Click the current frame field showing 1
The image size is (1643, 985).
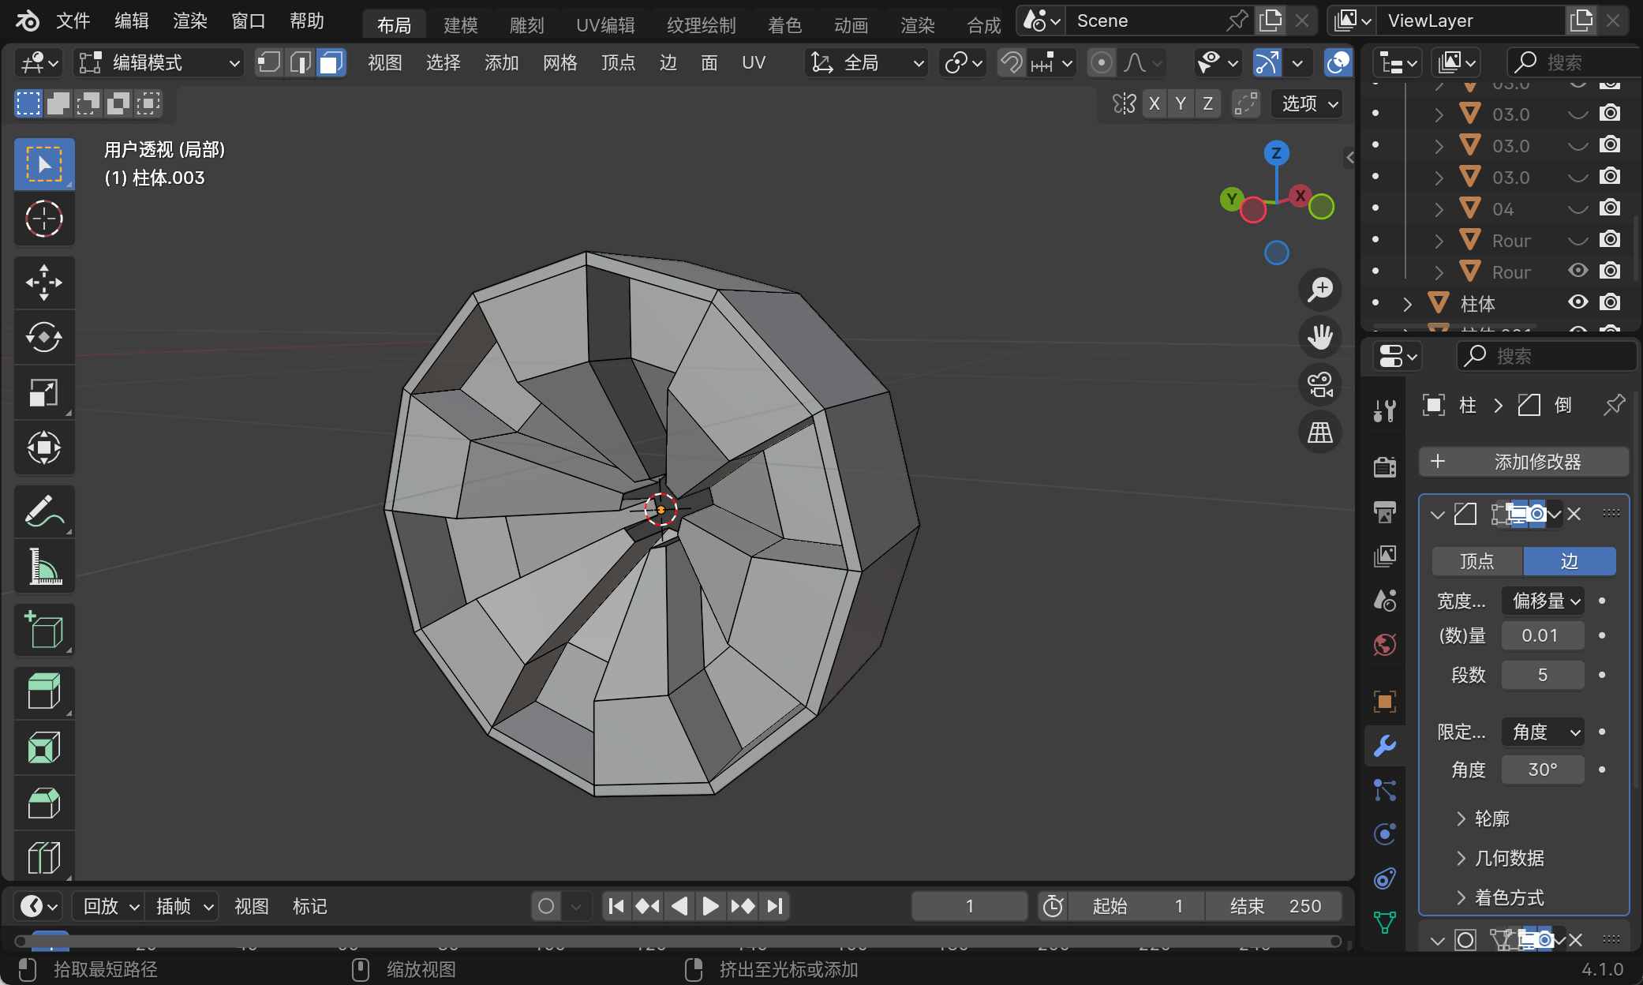[x=970, y=906]
